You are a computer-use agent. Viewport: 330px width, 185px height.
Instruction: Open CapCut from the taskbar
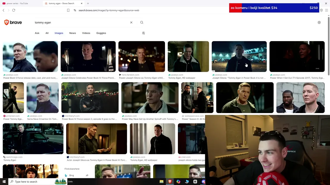point(195,182)
